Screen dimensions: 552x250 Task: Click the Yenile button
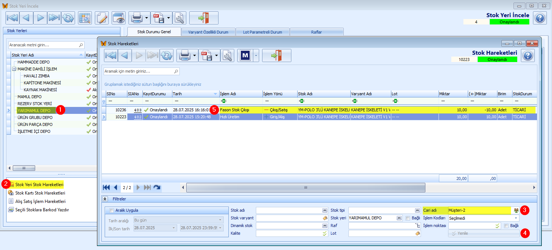coord(484,233)
